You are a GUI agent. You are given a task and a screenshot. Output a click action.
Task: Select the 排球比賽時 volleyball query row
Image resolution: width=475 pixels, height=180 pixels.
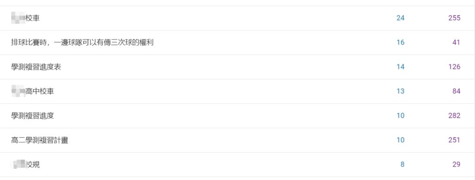pos(237,42)
